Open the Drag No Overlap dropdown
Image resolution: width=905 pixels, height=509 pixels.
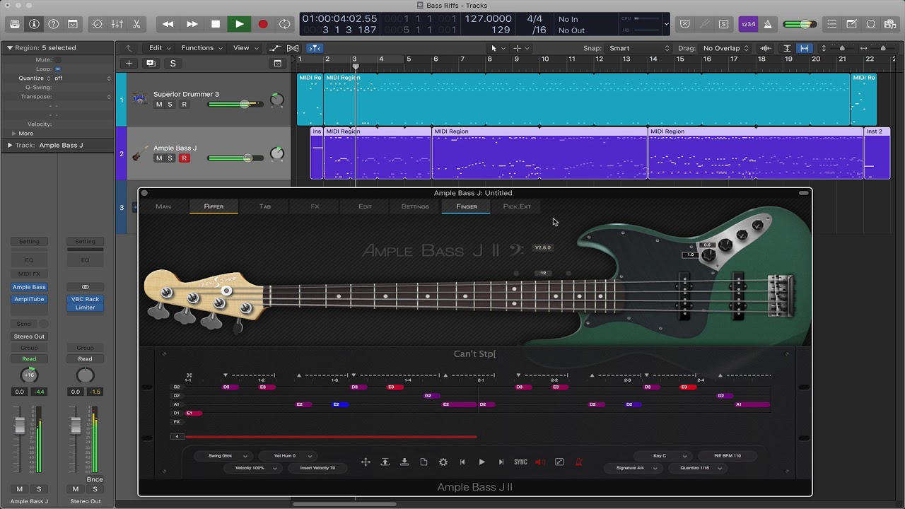pos(726,48)
